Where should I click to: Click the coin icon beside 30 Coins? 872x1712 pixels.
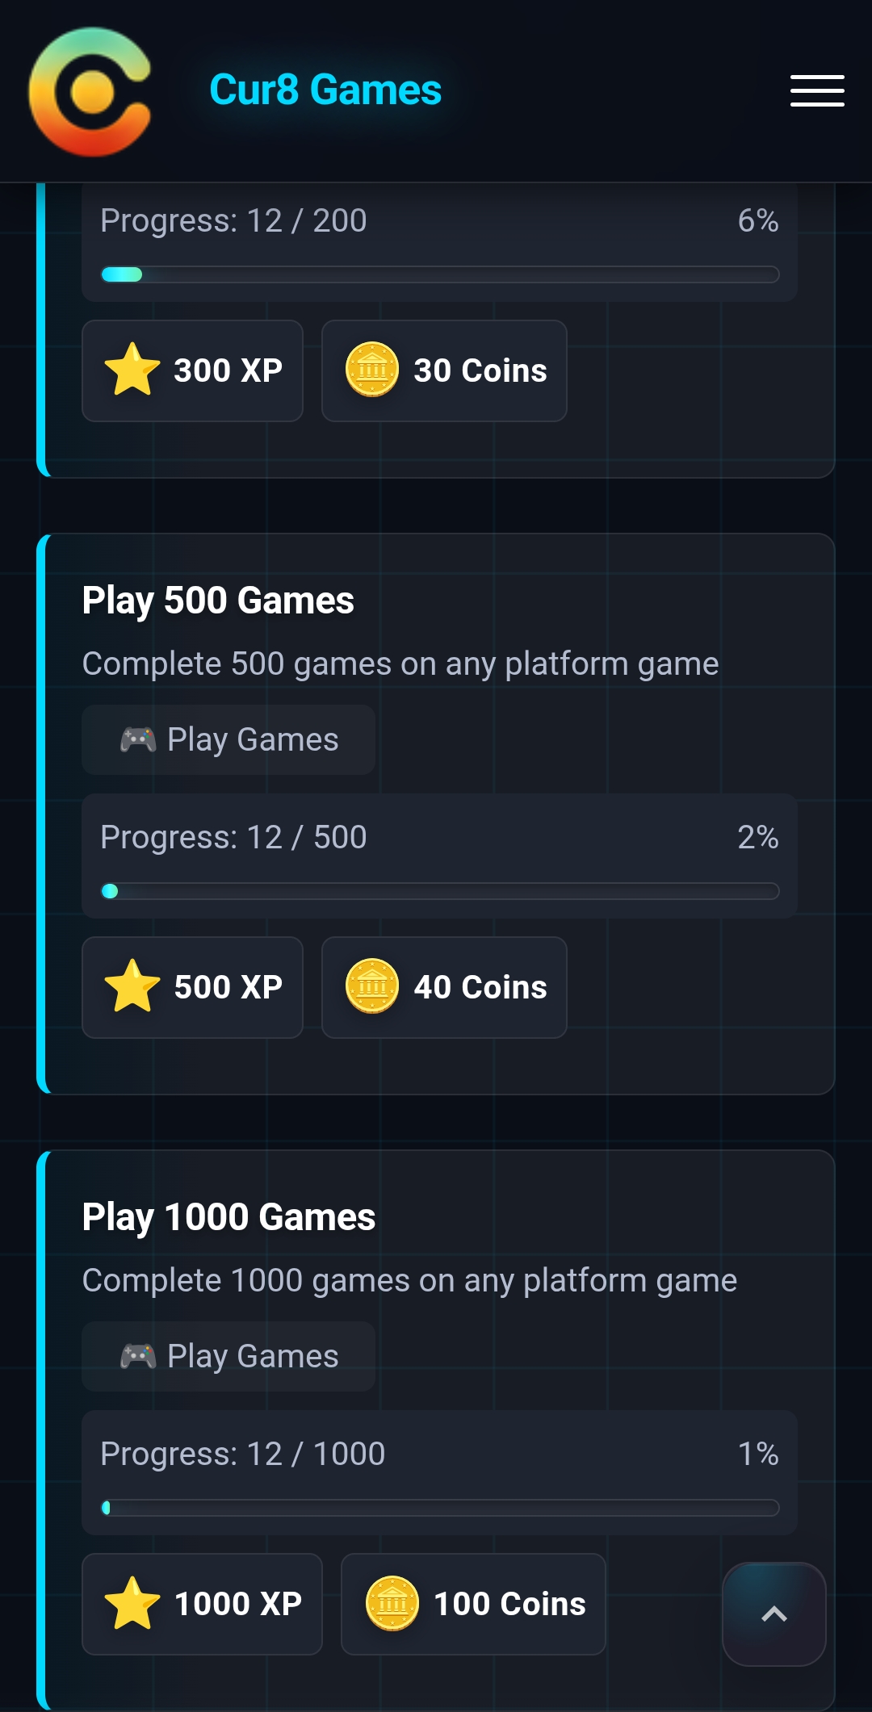[x=372, y=370]
